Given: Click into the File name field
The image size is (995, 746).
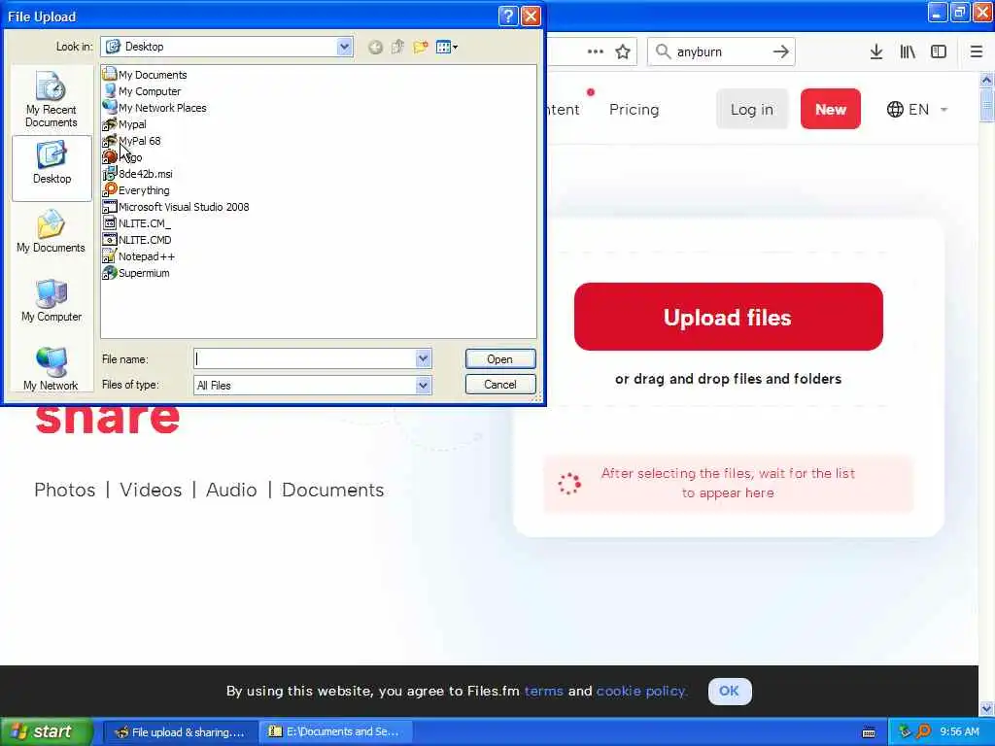Looking at the screenshot, I should 304,359.
